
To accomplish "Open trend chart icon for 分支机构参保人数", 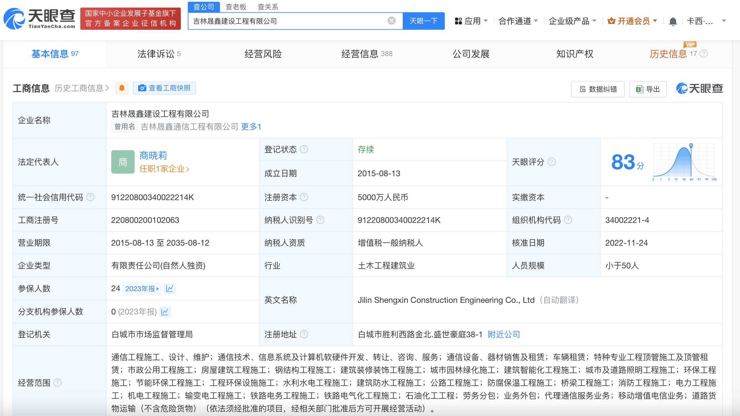I will (165, 312).
